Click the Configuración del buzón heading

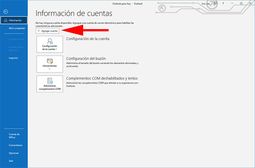[86, 59]
